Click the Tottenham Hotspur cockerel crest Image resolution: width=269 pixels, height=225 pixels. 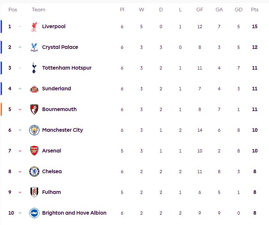[x=34, y=68]
